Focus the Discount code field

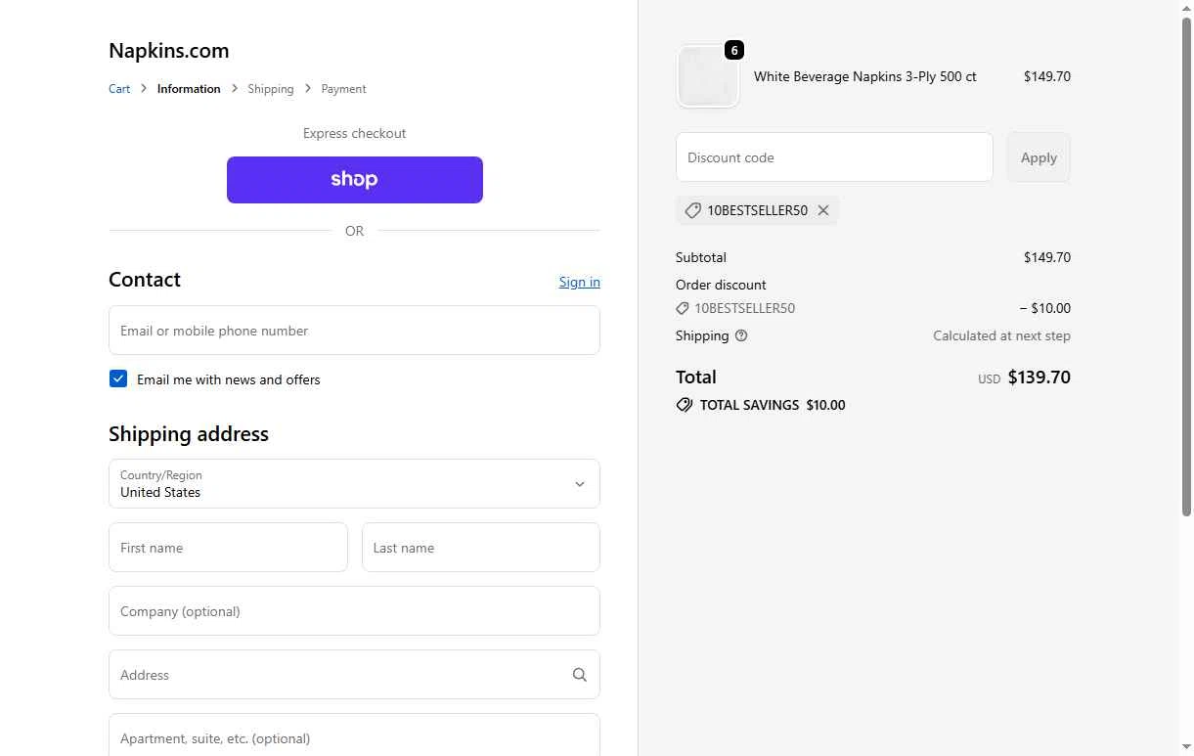tap(834, 157)
